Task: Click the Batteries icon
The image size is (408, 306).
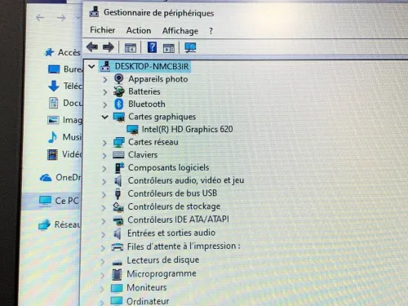Action: 119,91
